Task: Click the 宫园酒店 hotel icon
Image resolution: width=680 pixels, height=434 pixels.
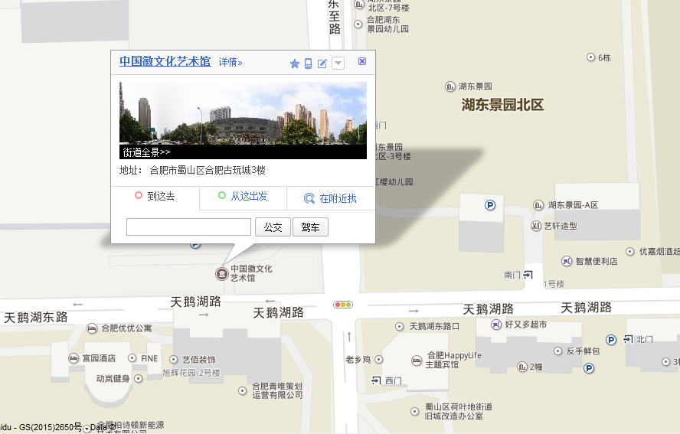Action: pyautogui.click(x=74, y=358)
